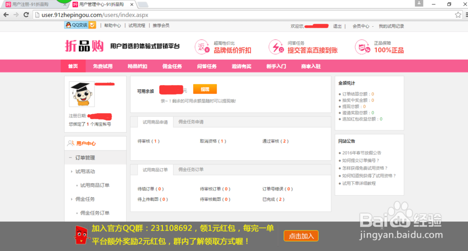Select the 佣金任务申请 tab

191,122
